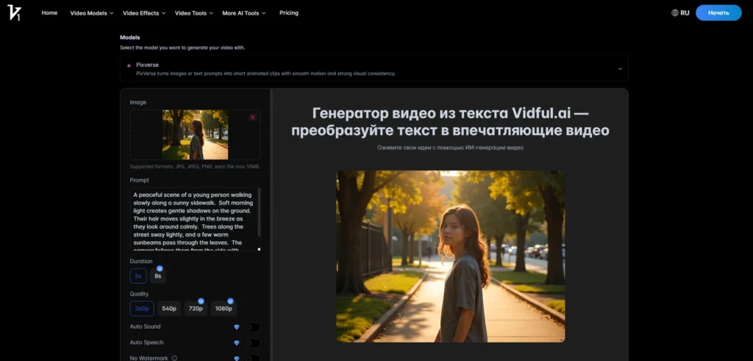The width and height of the screenshot is (753, 361).
Task: Open the Pricing page
Action: pyautogui.click(x=288, y=13)
